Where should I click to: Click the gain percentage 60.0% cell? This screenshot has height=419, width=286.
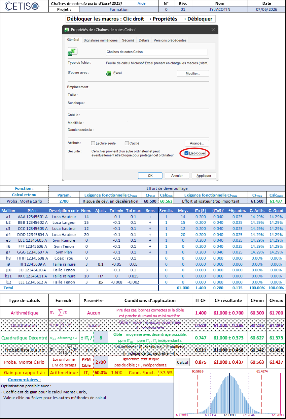pyautogui.click(x=101, y=372)
